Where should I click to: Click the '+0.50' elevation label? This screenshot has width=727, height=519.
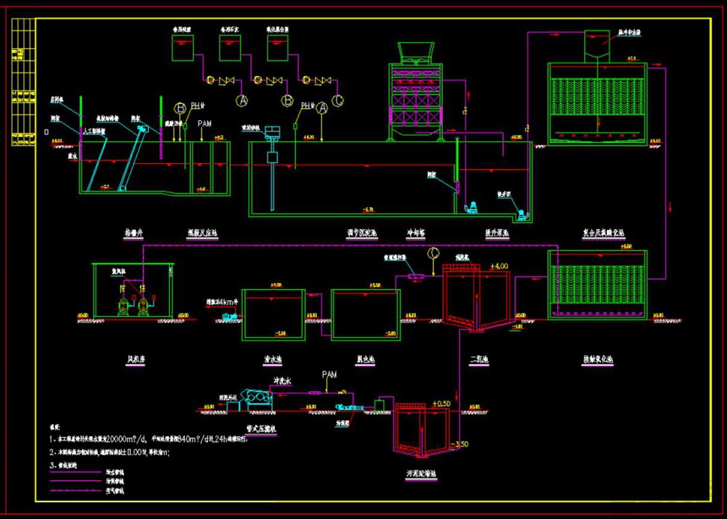pos(441,404)
